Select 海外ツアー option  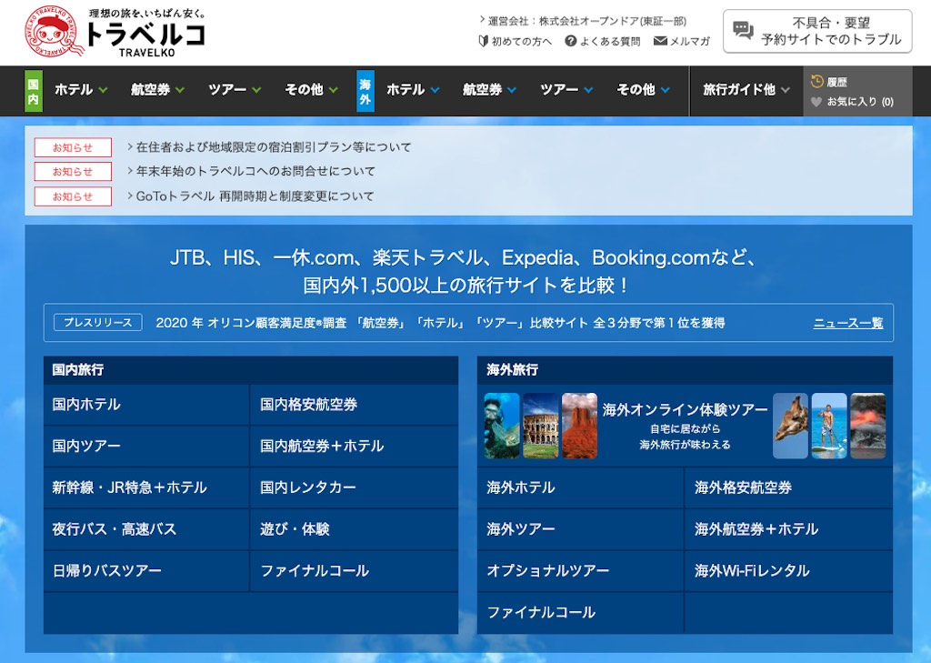581,529
